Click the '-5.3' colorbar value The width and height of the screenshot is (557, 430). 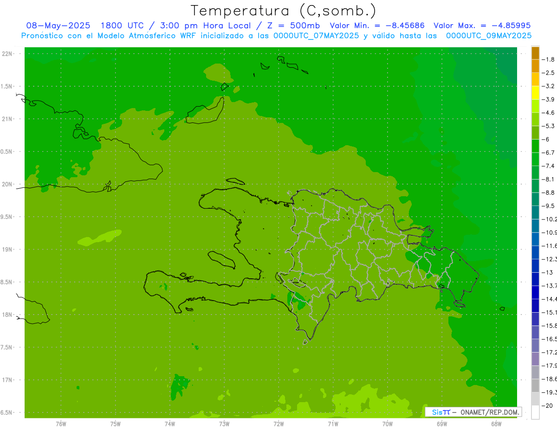pos(549,126)
